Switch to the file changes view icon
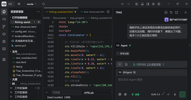 tap(126, 64)
